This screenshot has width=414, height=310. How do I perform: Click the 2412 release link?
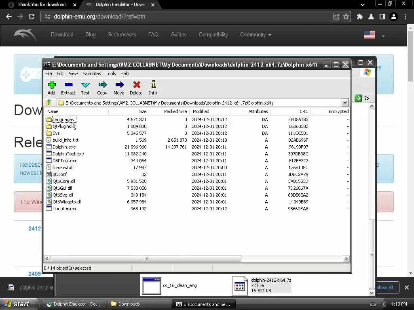[35, 228]
